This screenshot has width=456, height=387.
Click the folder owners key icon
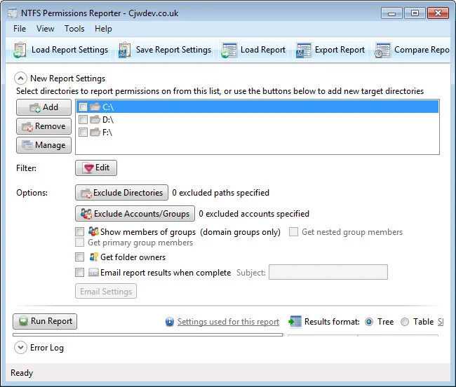93,257
